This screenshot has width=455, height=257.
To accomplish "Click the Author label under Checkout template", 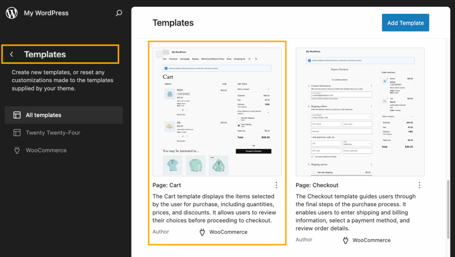I will pyautogui.click(x=304, y=240).
